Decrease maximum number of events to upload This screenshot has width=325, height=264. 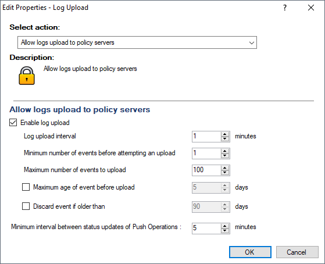coord(225,173)
